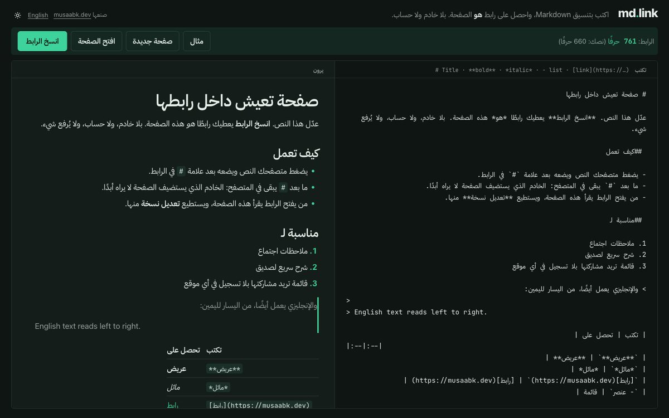Click bold table cell عريض in preview
Viewport: 669px width, 418px height.
(x=177, y=369)
